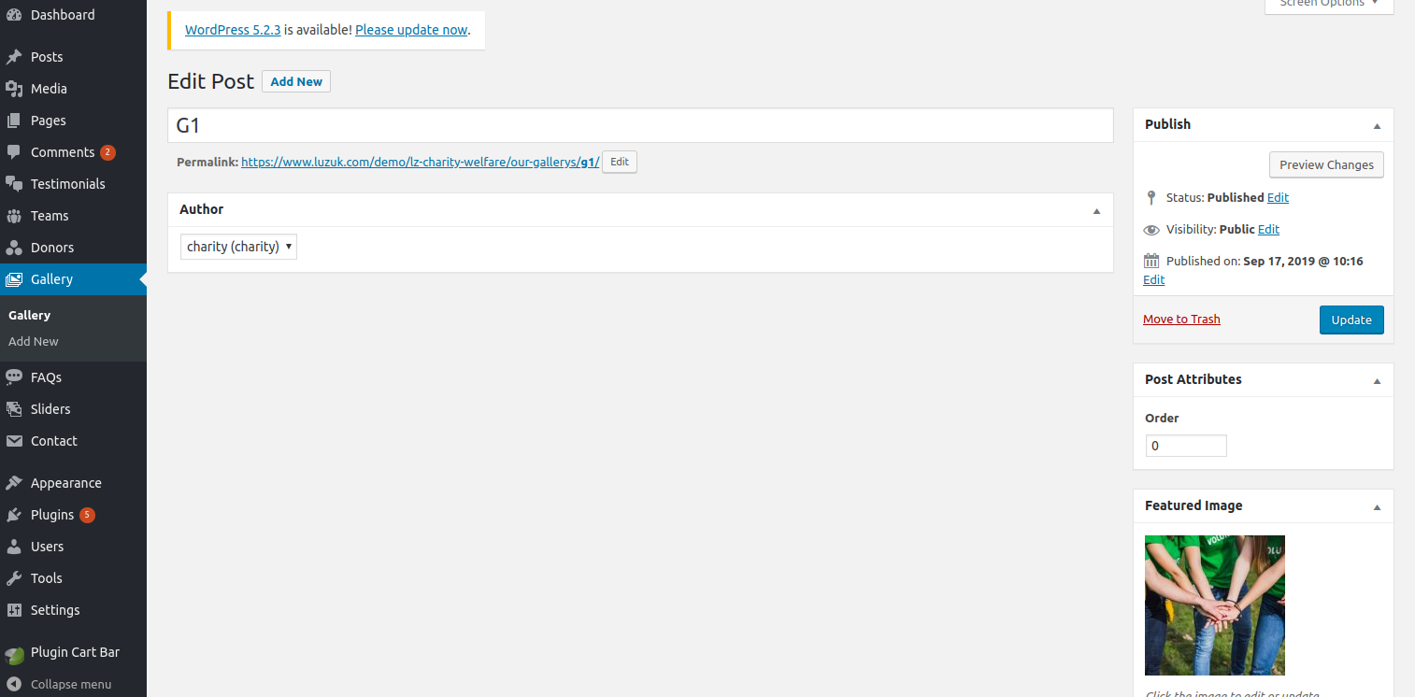
Task: Click the Posts pushpin icon
Action: click(x=14, y=57)
